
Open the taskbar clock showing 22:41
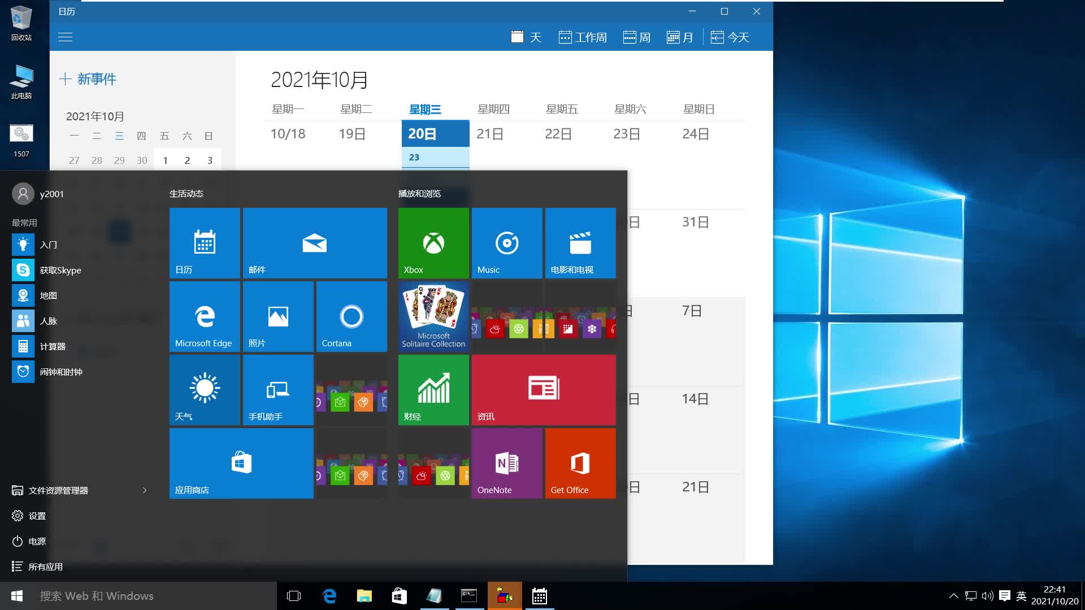click(x=1054, y=596)
